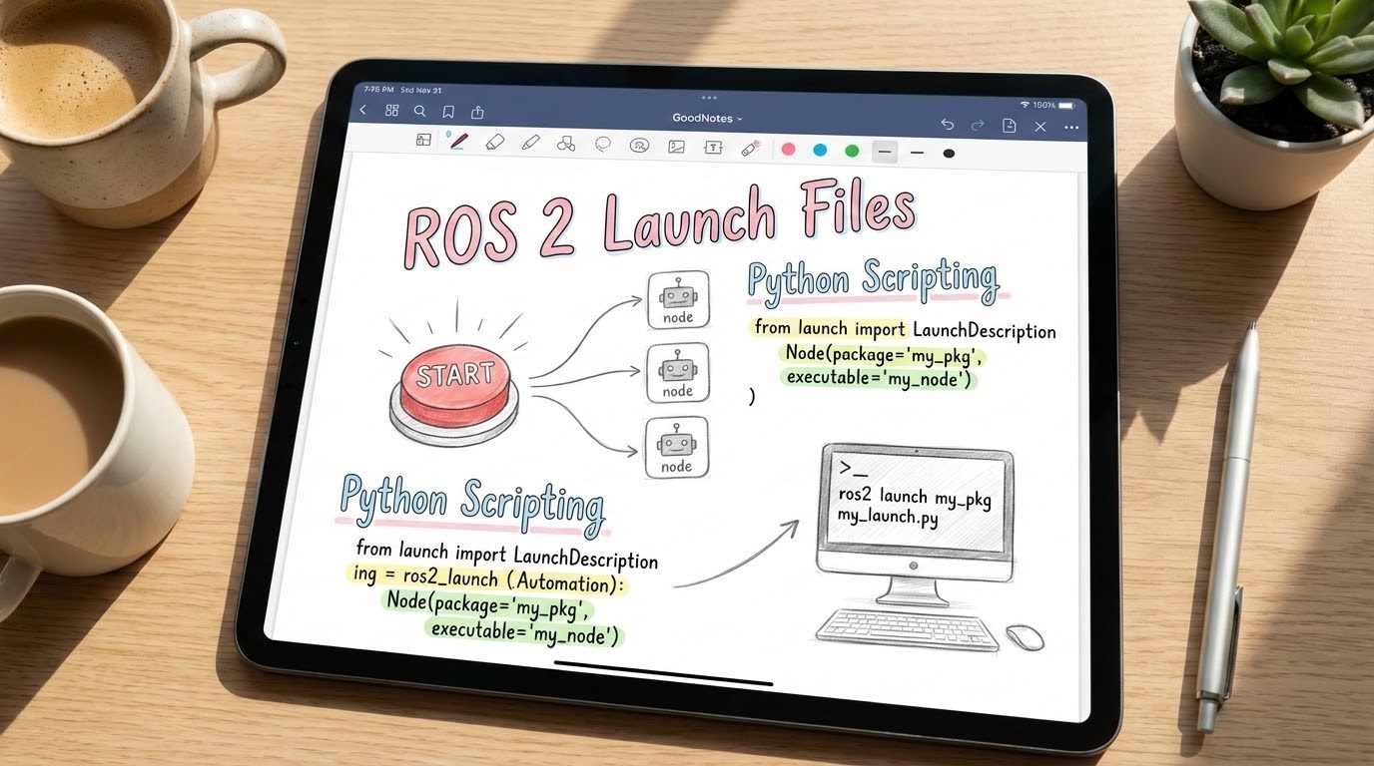
Task: Open the search magnifier
Action: [419, 112]
